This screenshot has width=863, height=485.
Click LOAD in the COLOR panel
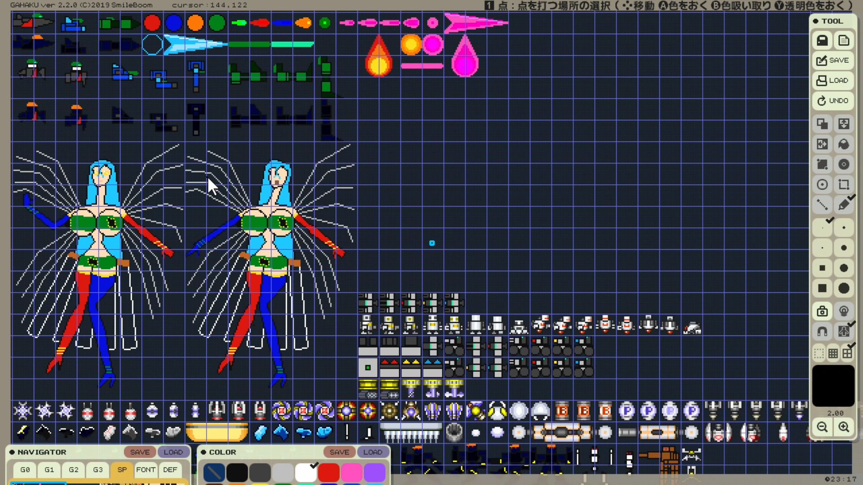(373, 452)
